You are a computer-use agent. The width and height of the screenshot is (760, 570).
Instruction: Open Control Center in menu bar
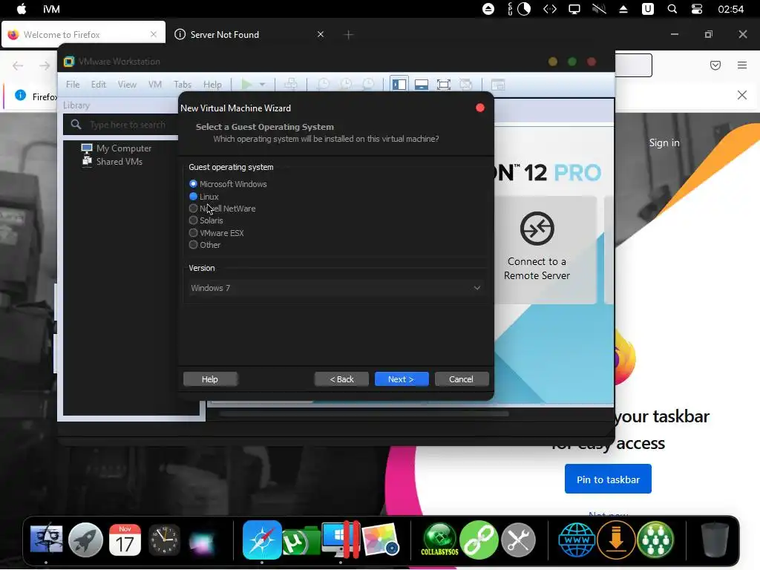pos(696,9)
